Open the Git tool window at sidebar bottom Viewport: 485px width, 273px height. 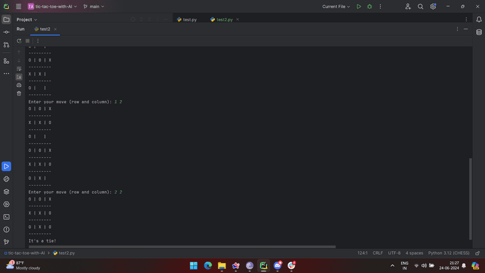click(x=6, y=242)
